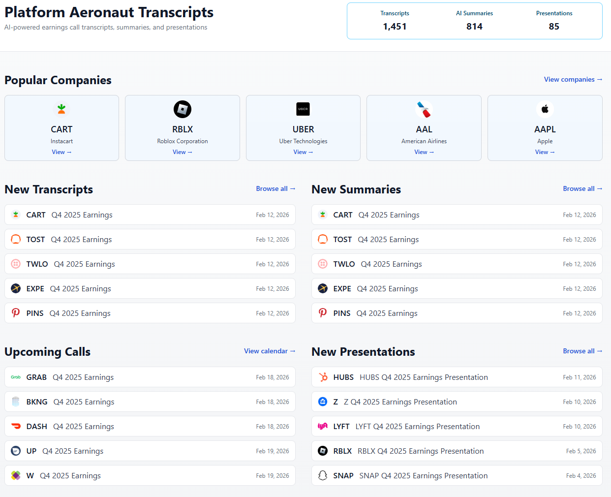
Task: Click TWLO icon in New Transcripts list
Action: tap(16, 264)
